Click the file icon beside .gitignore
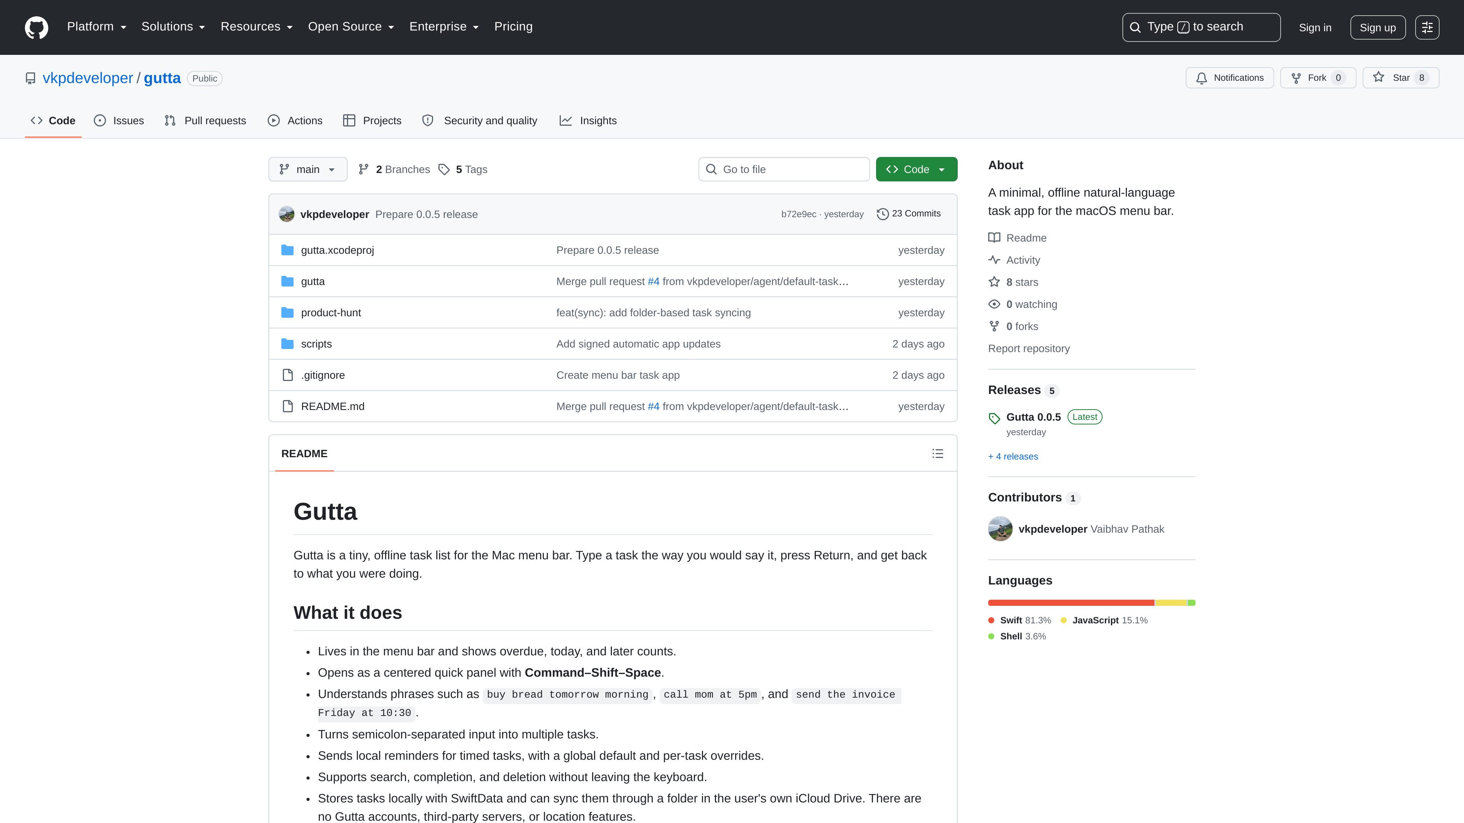The image size is (1464, 823). coord(287,375)
